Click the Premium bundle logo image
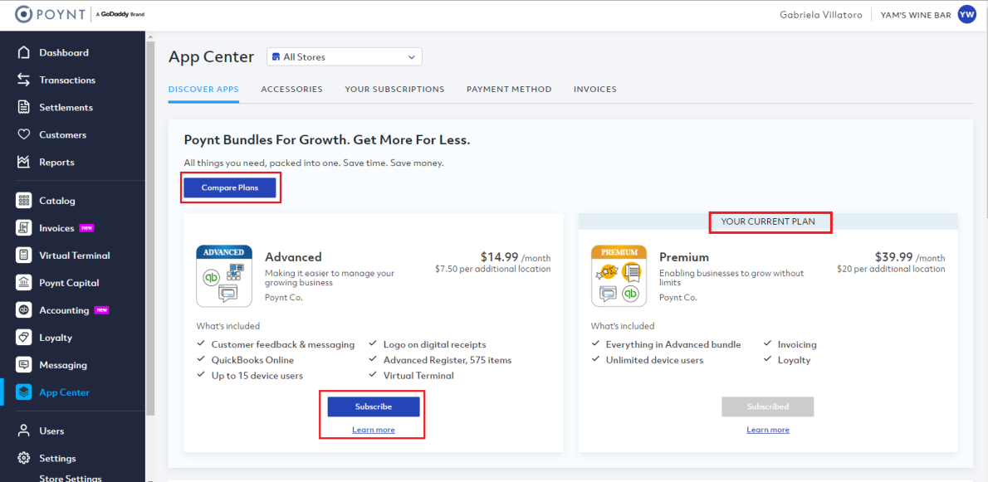Screen dimensions: 988x482 pyautogui.click(x=619, y=275)
